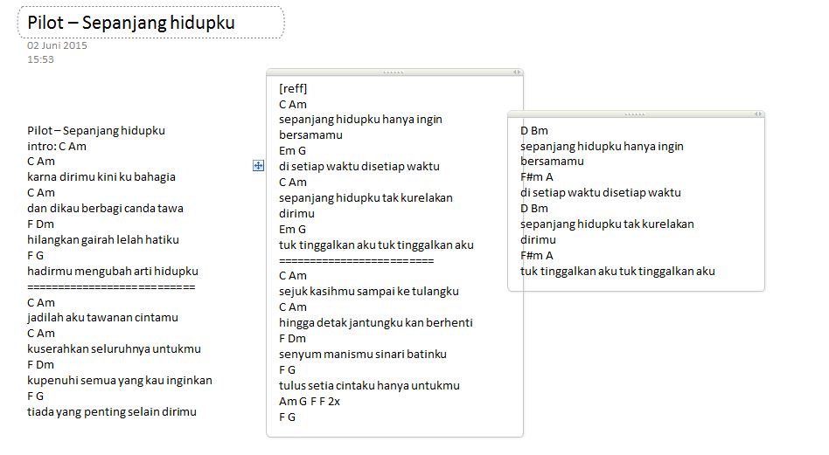829x455 pixels.
Task: Click "sepanjang hidupku tak kurelakan" in the [reff] container
Action: point(366,198)
